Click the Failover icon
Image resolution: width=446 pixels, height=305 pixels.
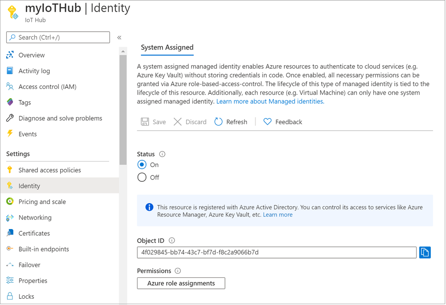point(10,265)
